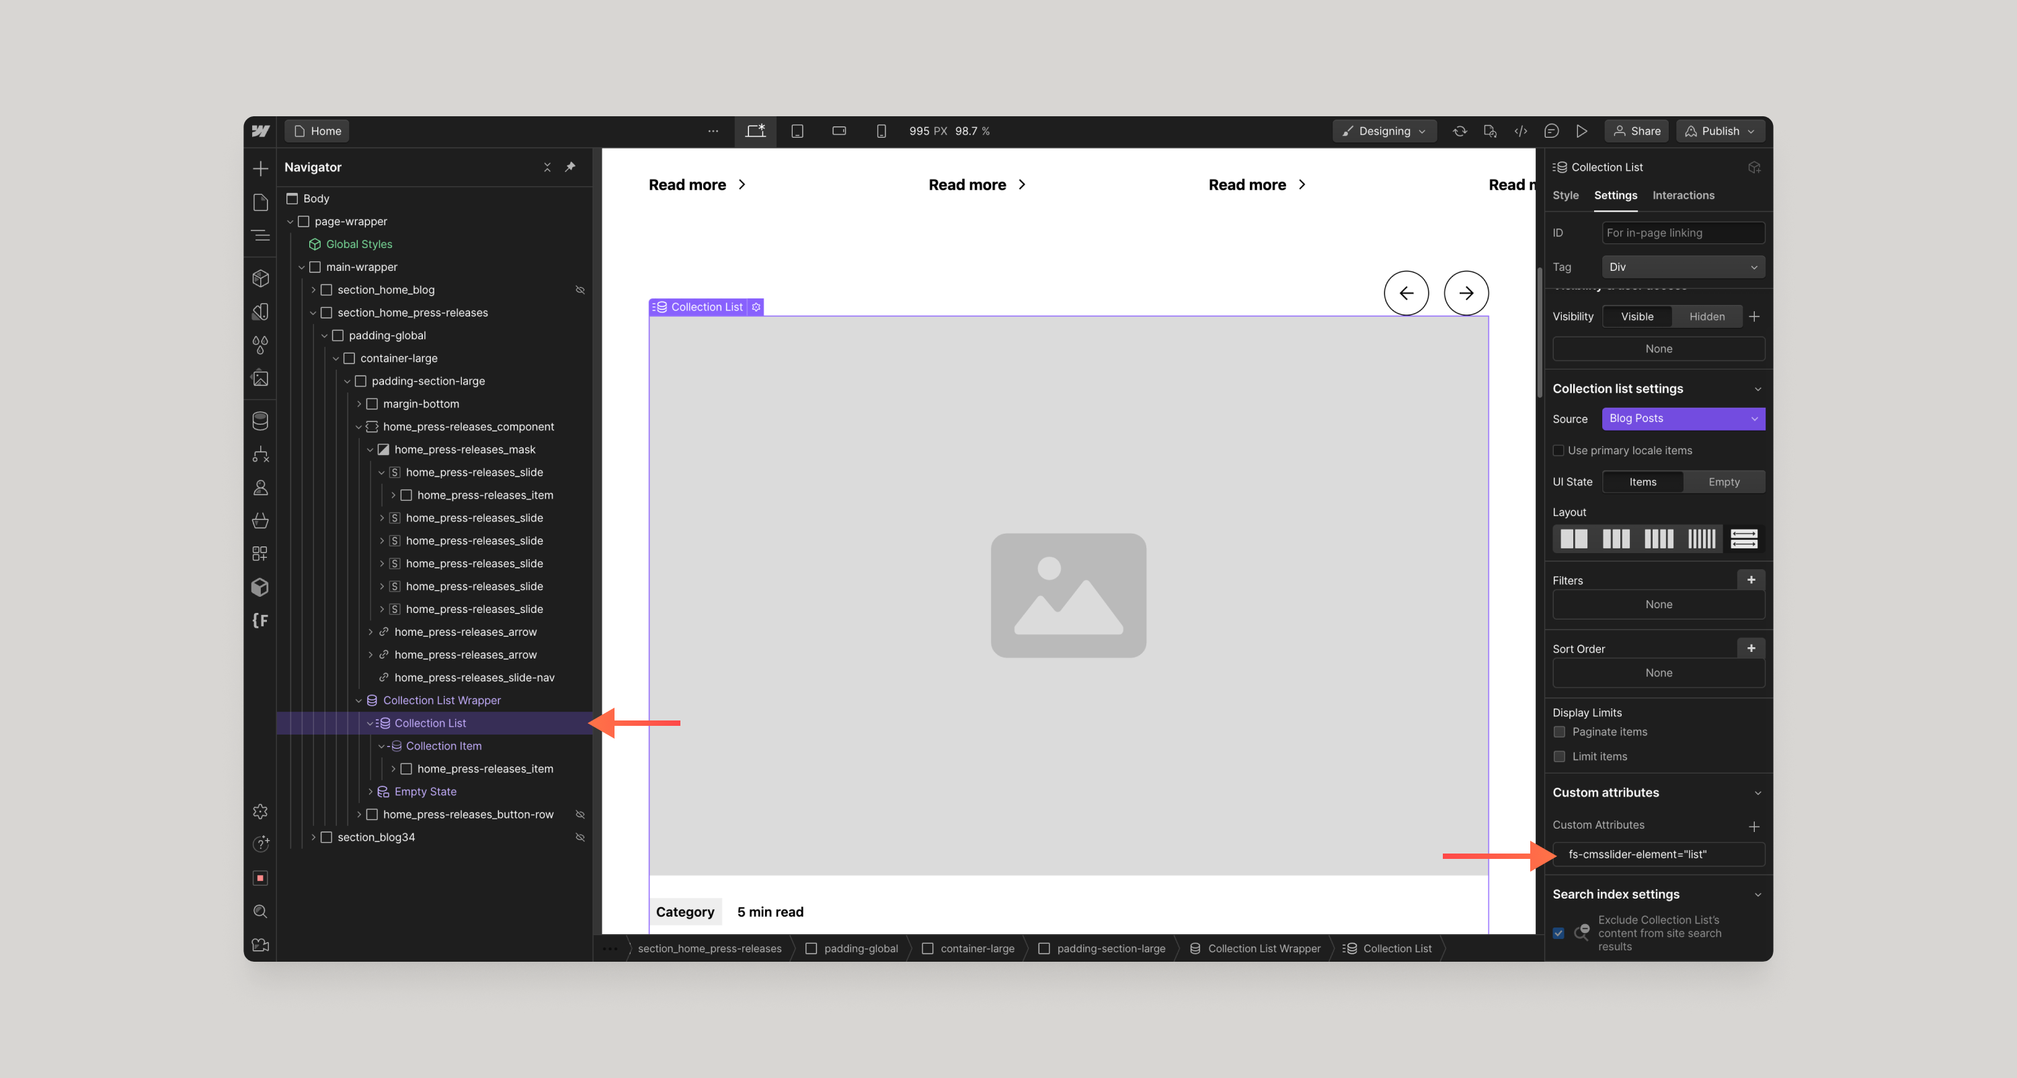Screen dimensions: 2017x1078
Task: Toggle visibility of section_home_blog
Action: pyautogui.click(x=580, y=290)
